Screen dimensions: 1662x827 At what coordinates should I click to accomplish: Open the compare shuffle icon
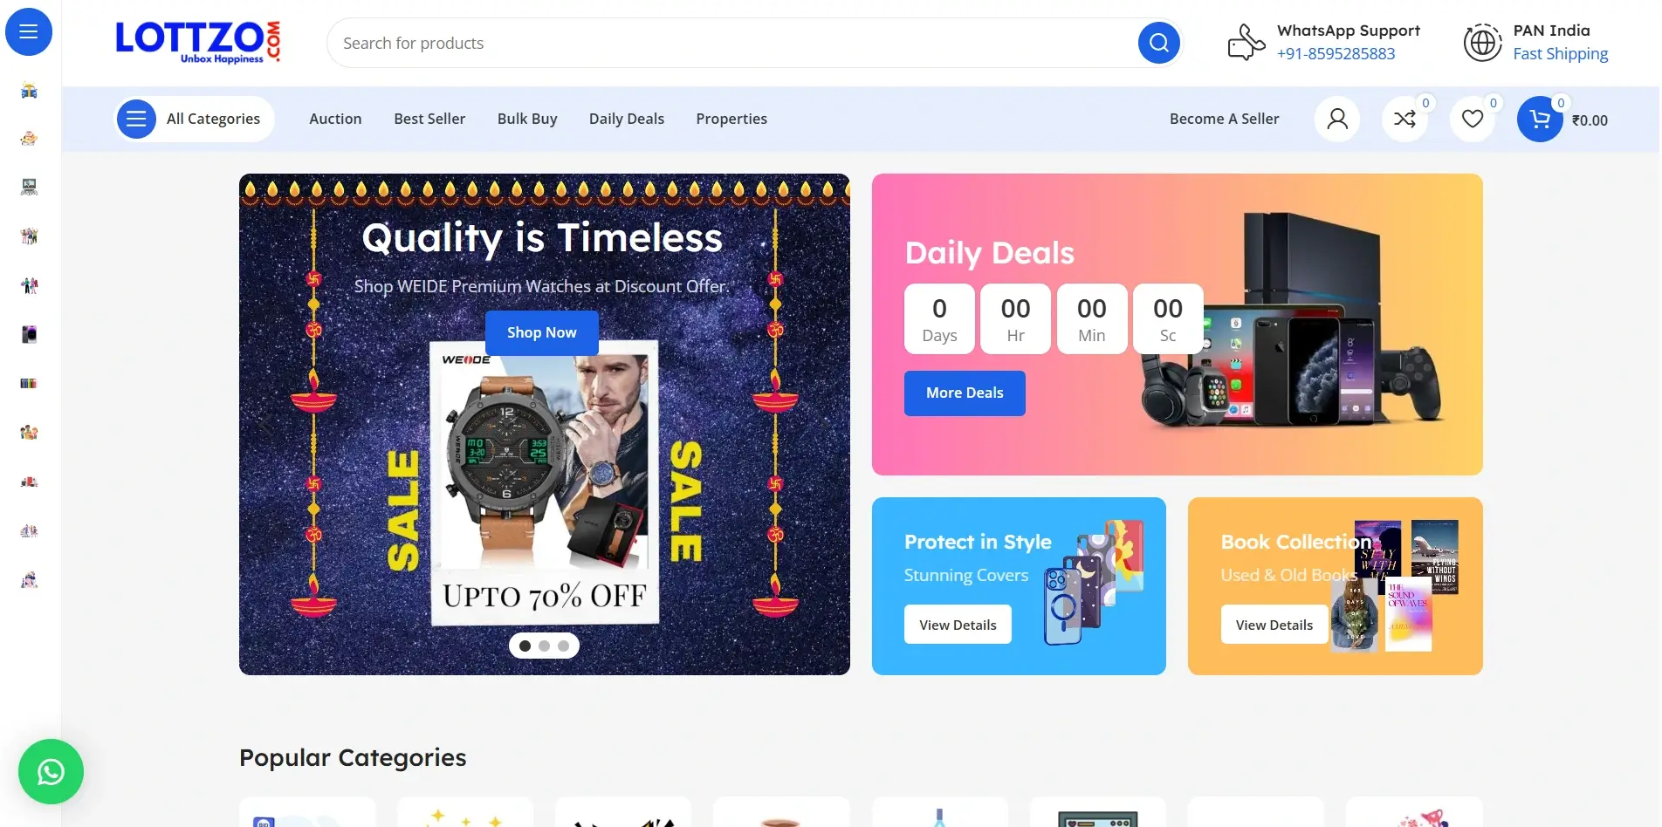click(1404, 119)
